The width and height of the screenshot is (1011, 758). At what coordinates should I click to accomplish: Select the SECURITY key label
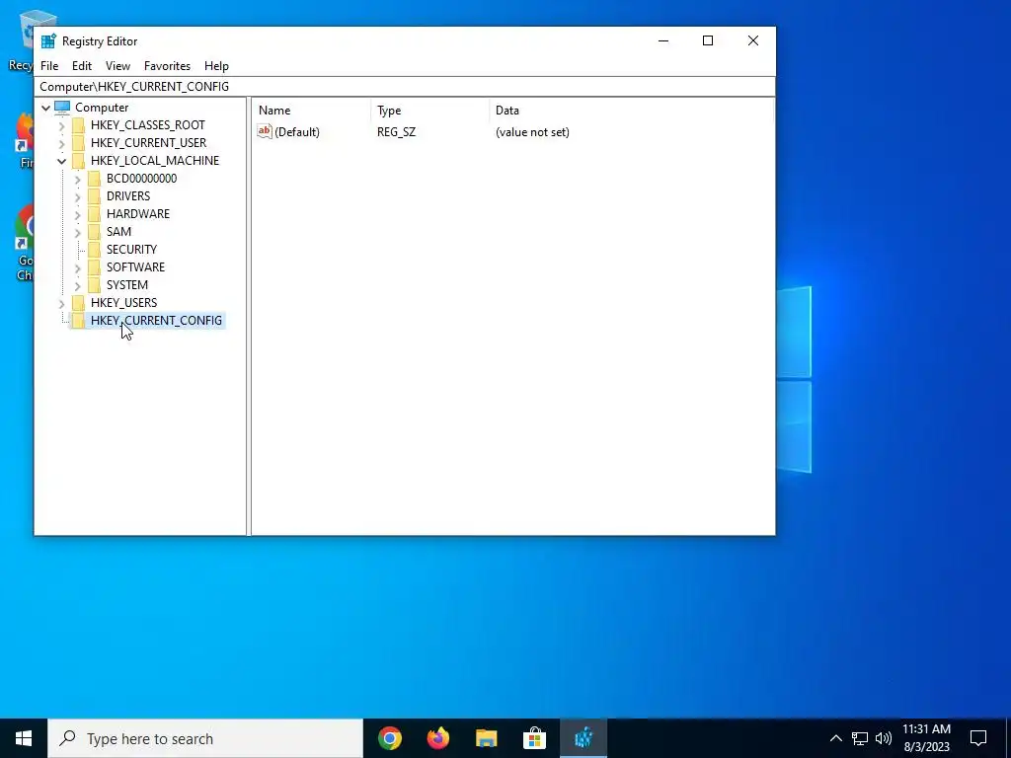131,250
